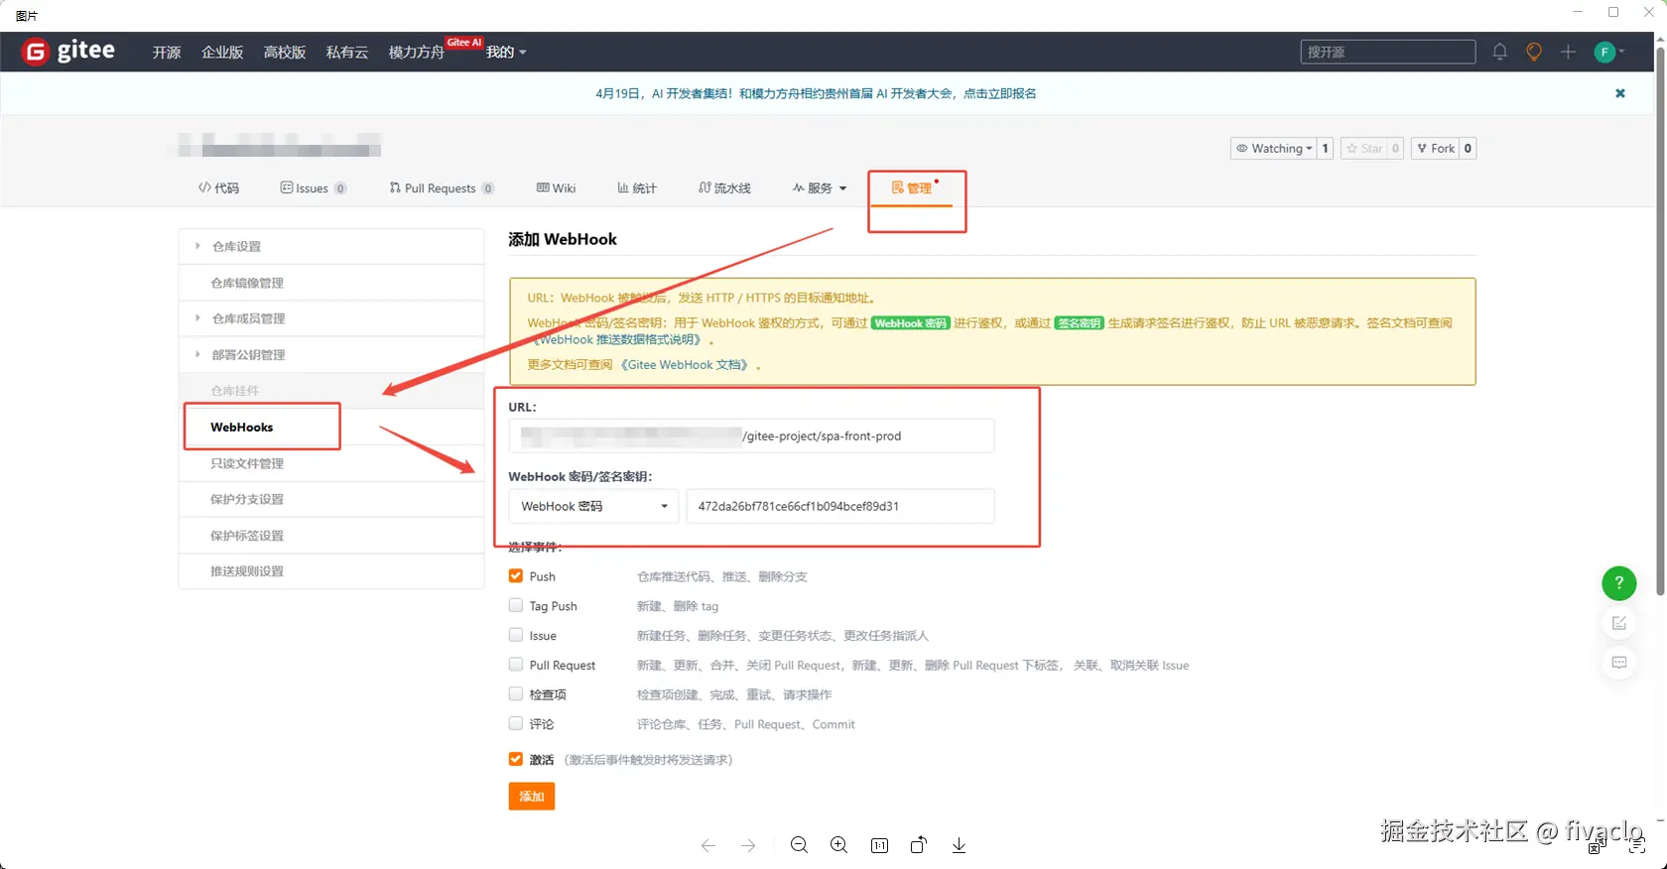Image resolution: width=1667 pixels, height=869 pixels.
Task: Click the green help question button
Action: tap(1619, 583)
